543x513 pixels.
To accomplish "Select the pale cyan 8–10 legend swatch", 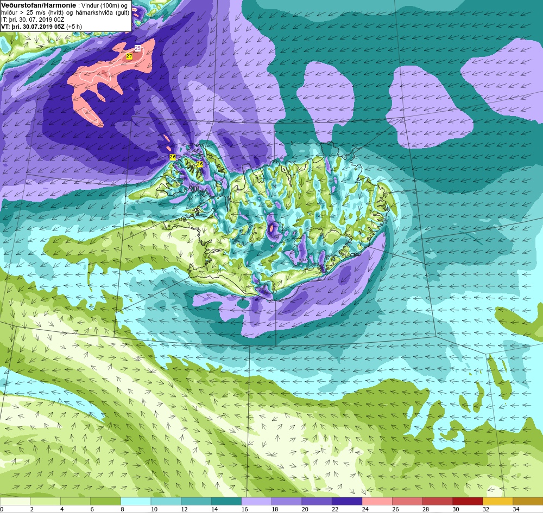I will click(x=136, y=501).
